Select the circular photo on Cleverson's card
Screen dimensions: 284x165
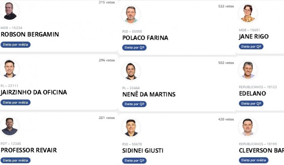248,127
